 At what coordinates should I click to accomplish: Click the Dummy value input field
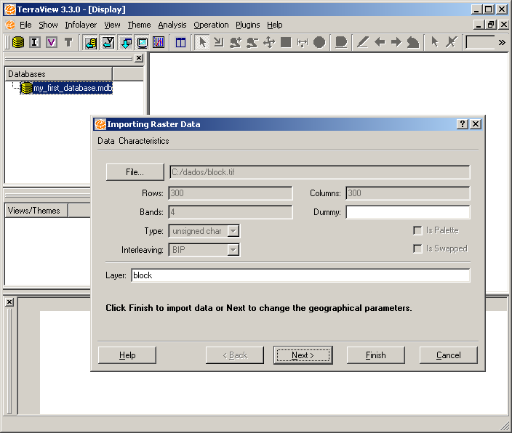407,212
